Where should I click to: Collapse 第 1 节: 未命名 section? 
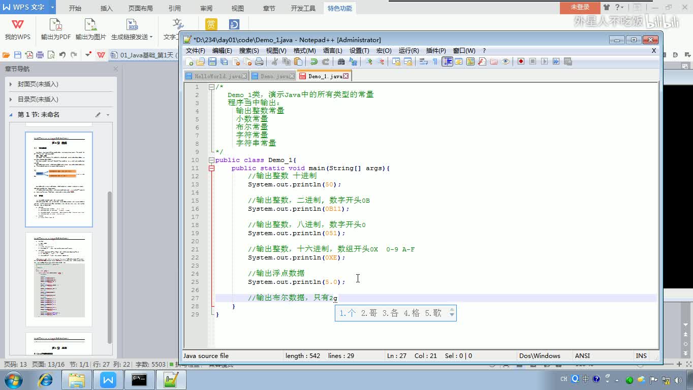[11, 115]
